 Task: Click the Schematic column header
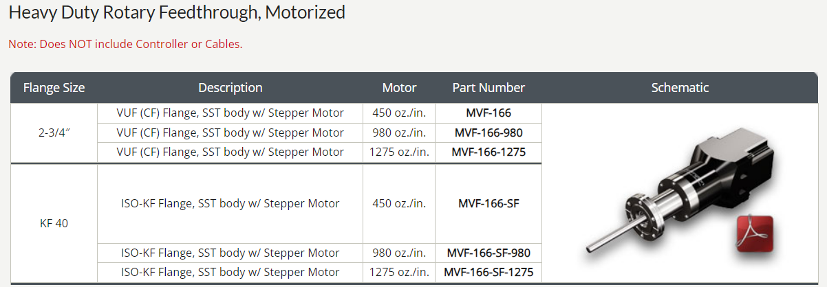680,88
